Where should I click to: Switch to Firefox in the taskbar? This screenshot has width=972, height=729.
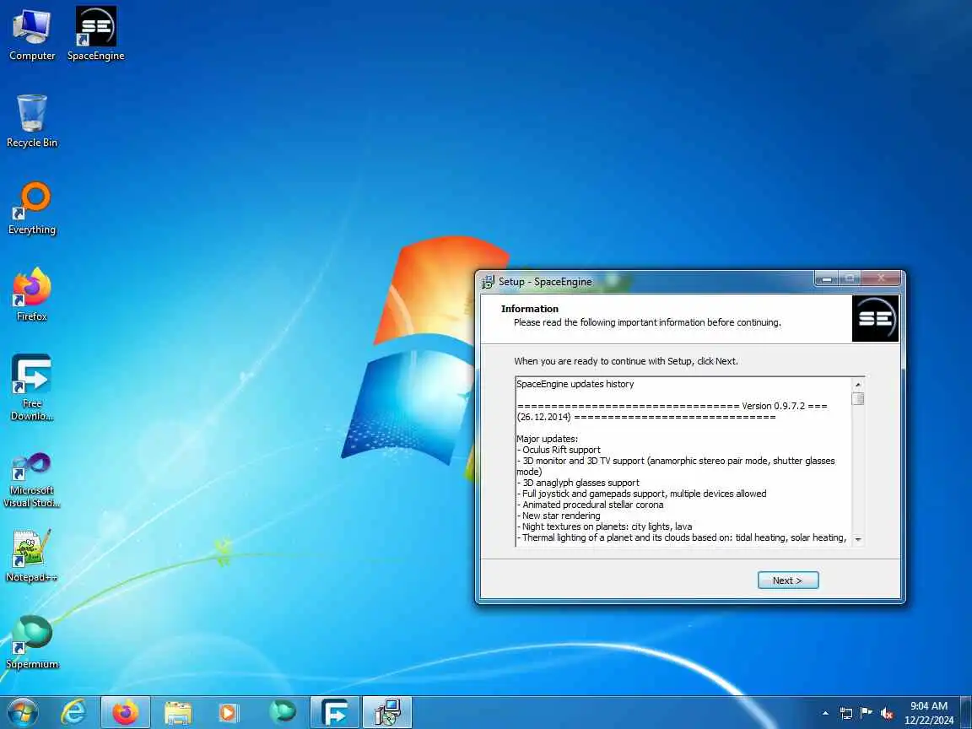(125, 712)
